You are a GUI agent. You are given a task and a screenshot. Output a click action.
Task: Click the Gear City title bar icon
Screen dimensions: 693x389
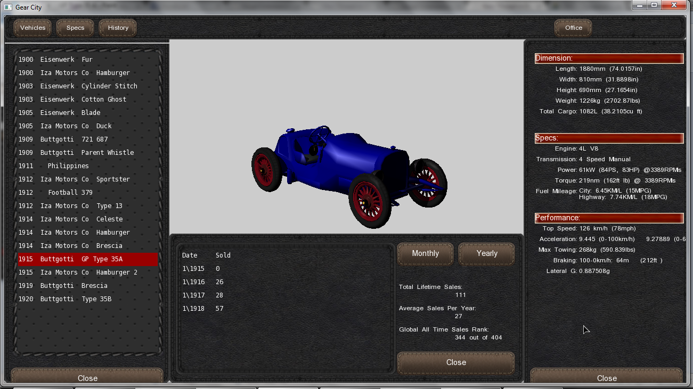click(8, 7)
